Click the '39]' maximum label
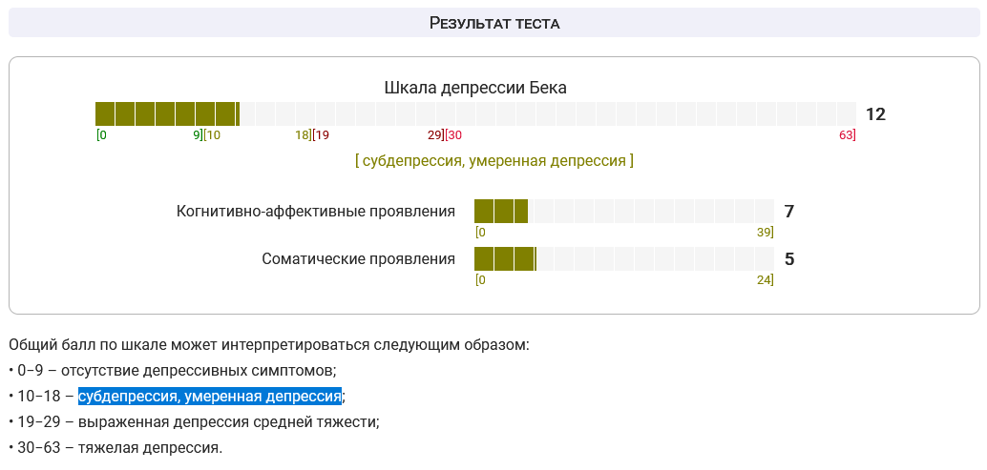Image resolution: width=987 pixels, height=470 pixels. [765, 233]
